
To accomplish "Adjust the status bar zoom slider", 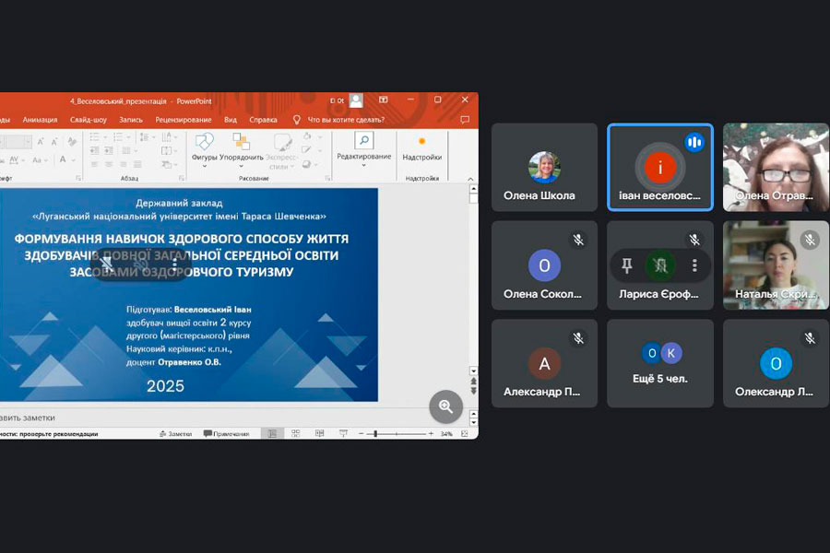I will point(375,433).
